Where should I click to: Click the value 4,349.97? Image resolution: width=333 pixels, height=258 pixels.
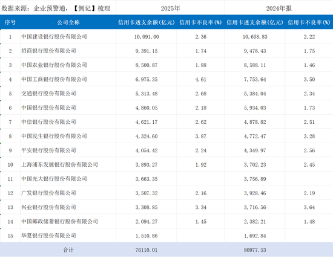point(255,150)
